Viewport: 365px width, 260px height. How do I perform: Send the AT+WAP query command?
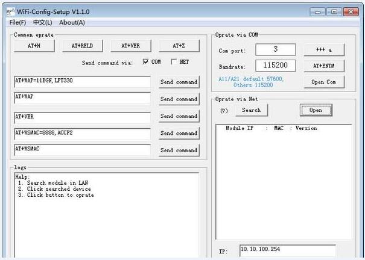(179, 99)
